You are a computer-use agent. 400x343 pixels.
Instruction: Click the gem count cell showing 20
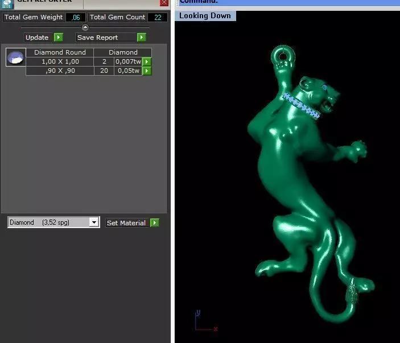[104, 71]
